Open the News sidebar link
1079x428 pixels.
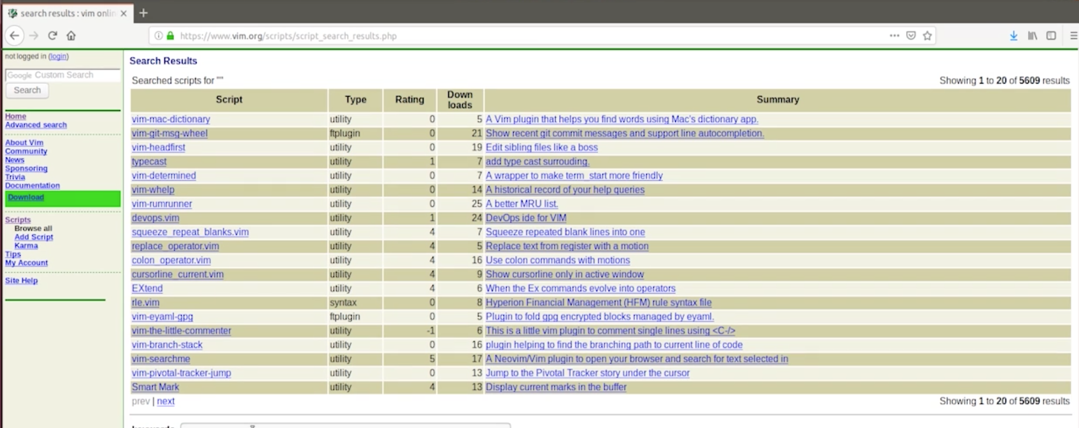point(15,160)
